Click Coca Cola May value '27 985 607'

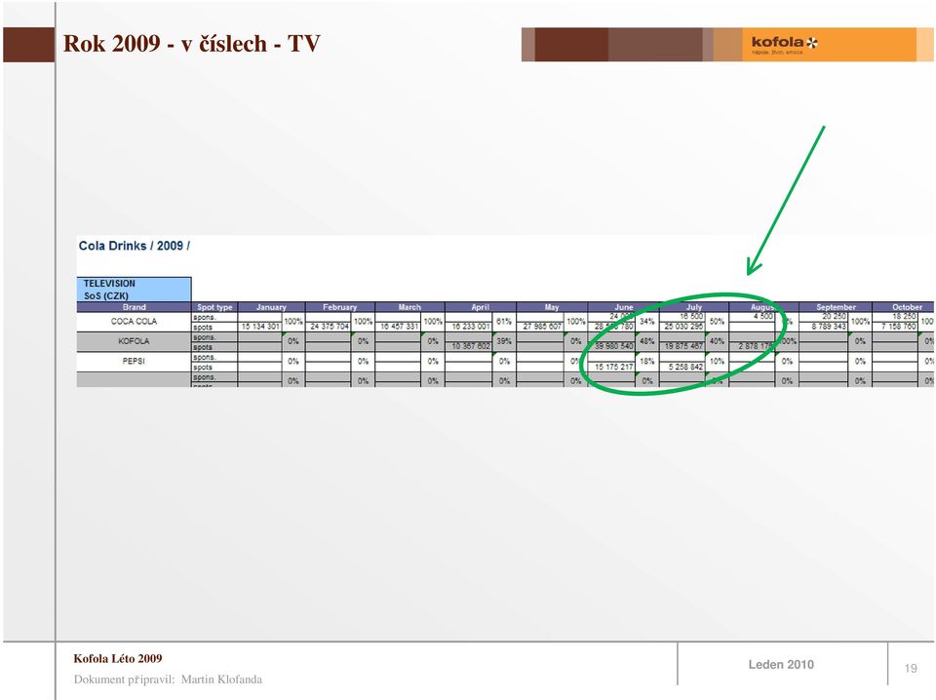click(x=541, y=327)
